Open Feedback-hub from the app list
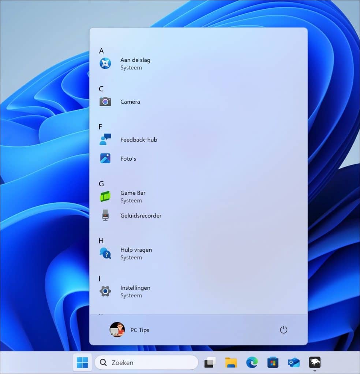The width and height of the screenshot is (360, 374). click(138, 140)
